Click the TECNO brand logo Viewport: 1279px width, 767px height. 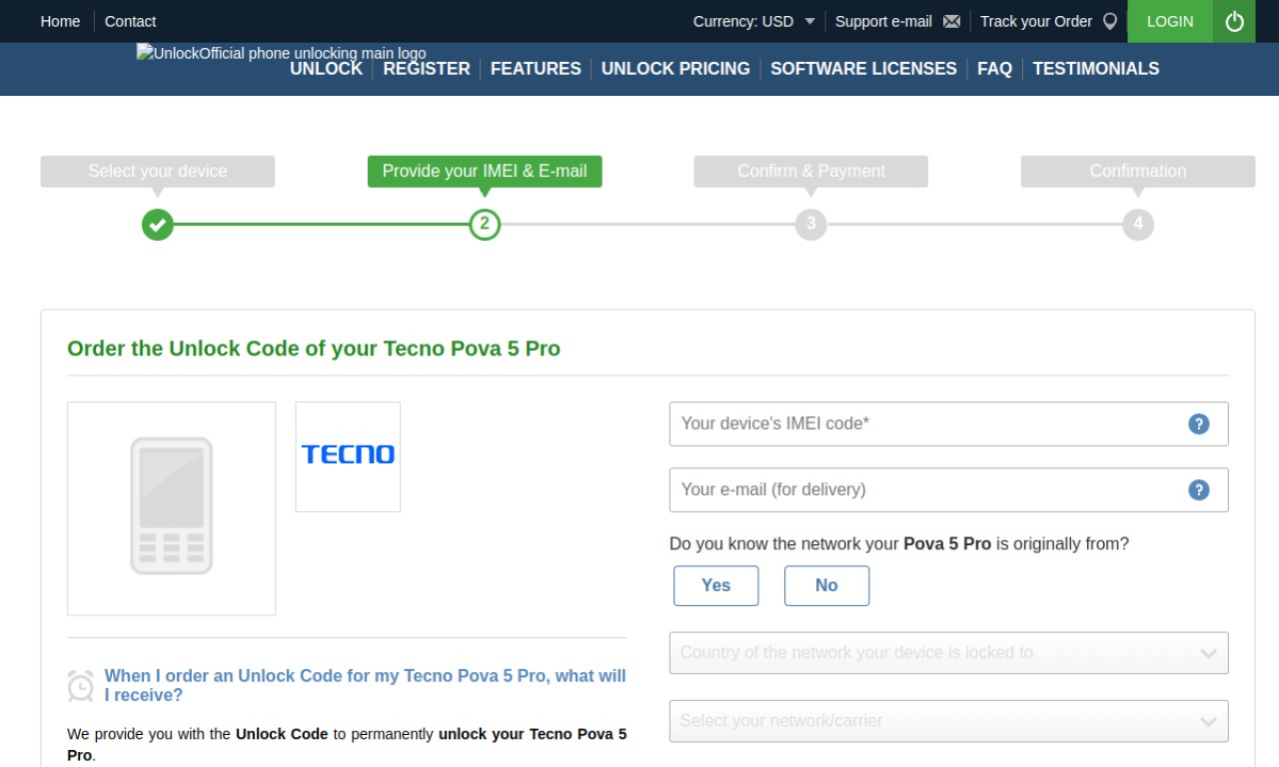coord(348,456)
